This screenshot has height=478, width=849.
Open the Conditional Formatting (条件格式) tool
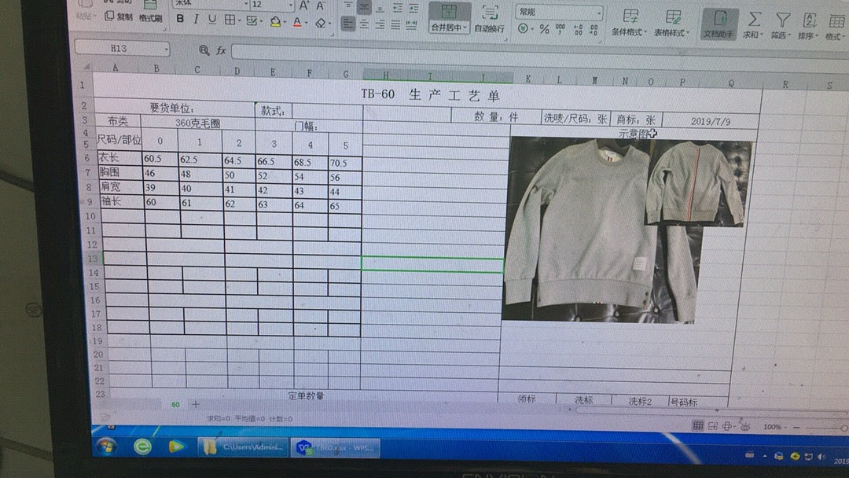(630, 17)
